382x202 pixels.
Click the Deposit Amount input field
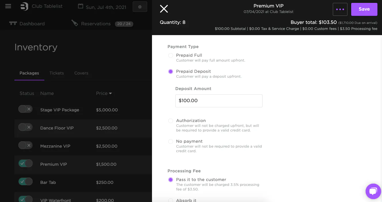[219, 101]
